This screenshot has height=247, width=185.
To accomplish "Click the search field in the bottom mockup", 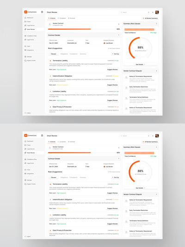I will point(135,136).
